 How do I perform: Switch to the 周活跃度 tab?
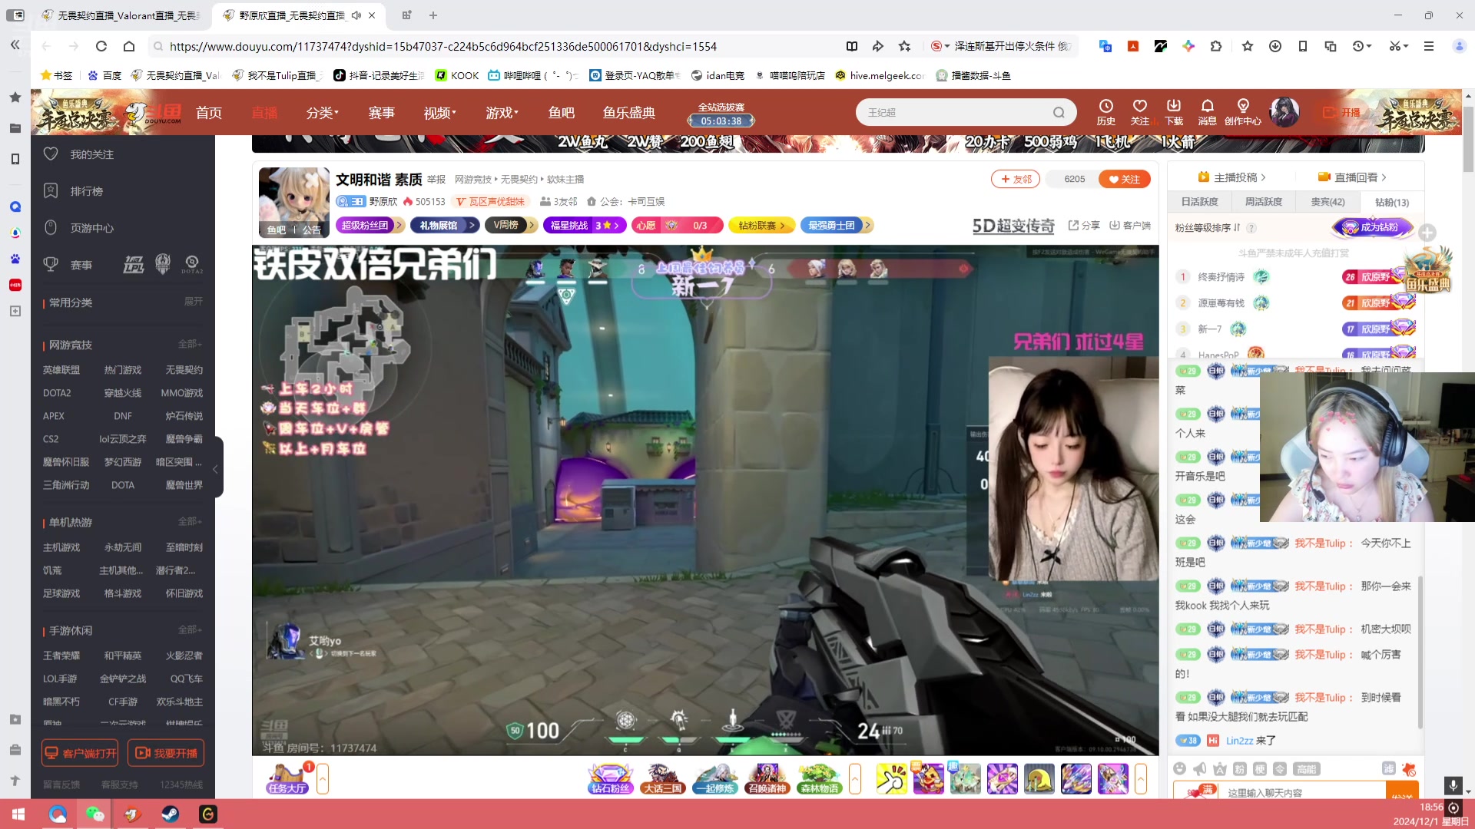coord(1263,202)
